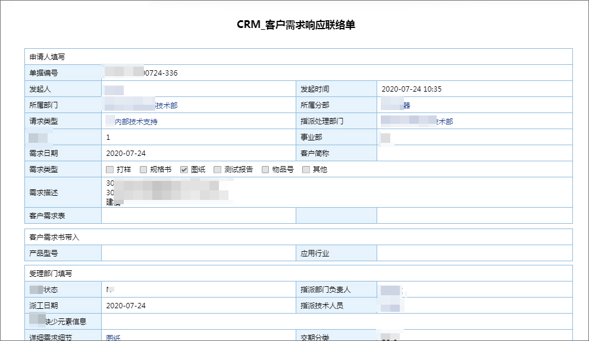Select the 发起时间 value 2020-07-24 10:35
589x341 pixels.
point(411,89)
